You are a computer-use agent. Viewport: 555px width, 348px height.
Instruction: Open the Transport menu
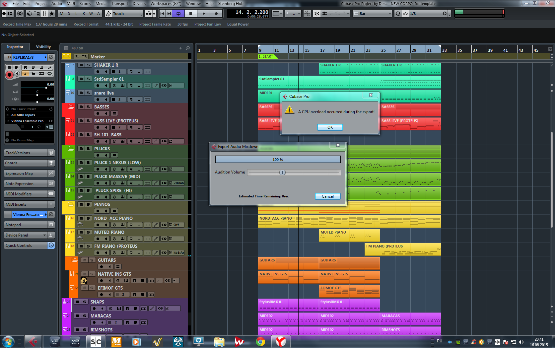click(x=119, y=4)
